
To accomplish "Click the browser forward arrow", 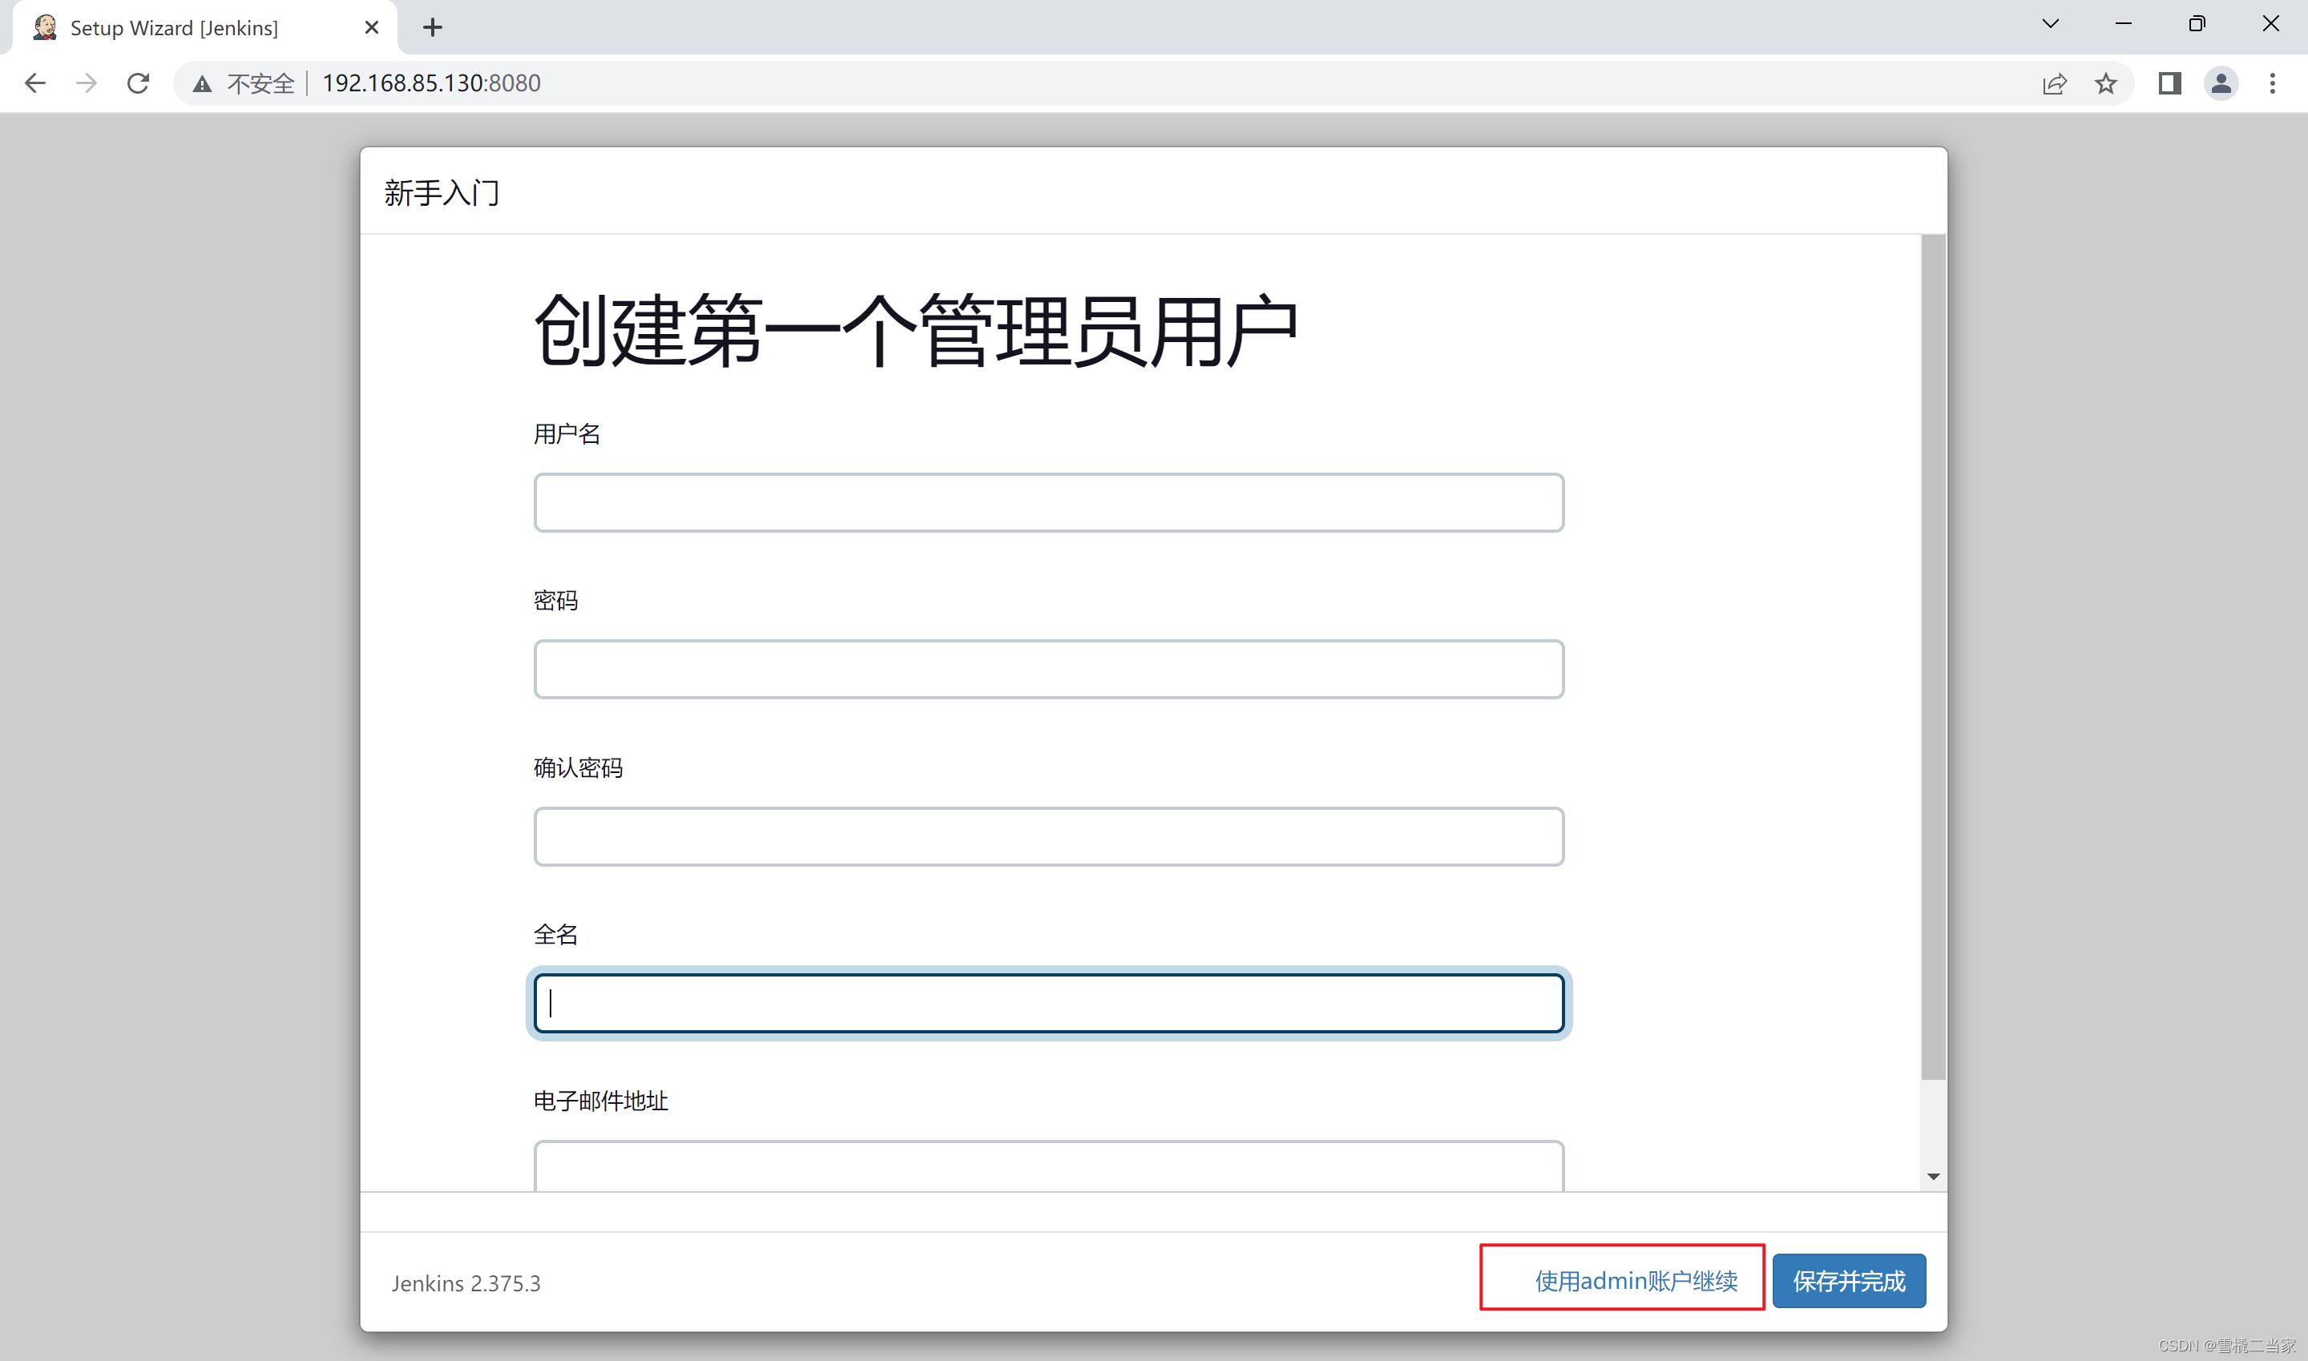I will tap(87, 83).
